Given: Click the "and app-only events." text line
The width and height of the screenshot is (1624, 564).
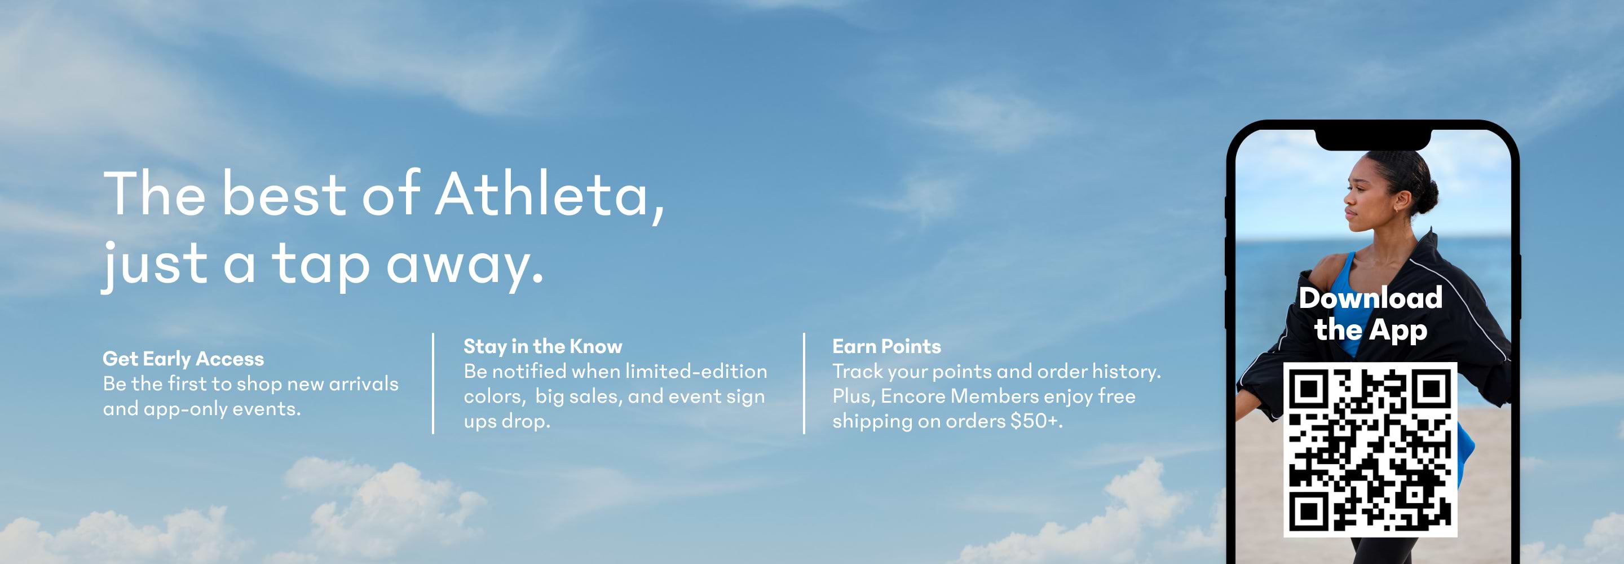Looking at the screenshot, I should (x=202, y=409).
